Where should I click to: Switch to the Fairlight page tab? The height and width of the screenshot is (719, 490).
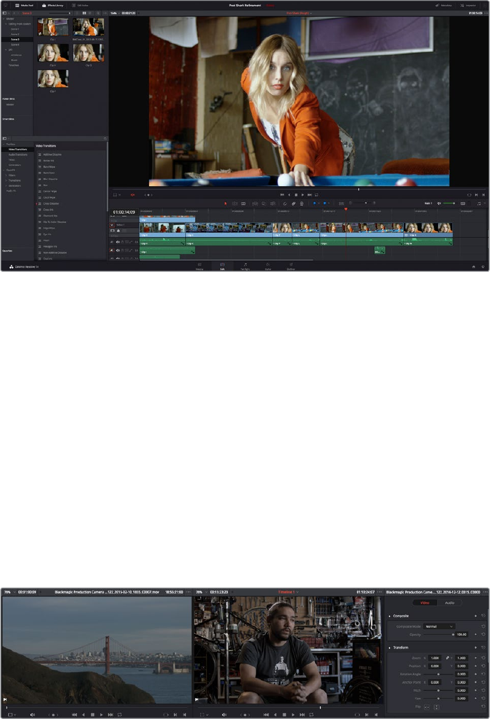pos(245,266)
